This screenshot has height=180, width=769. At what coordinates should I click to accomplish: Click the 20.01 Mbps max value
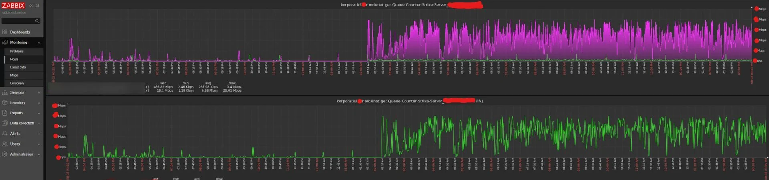coord(232,90)
